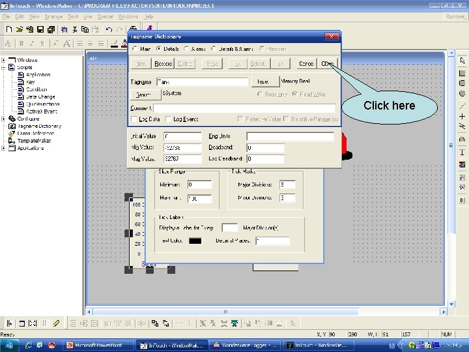This screenshot has height=352, width=469.
Task: Select the Text tool in toolbox
Action: [x=462, y=152]
